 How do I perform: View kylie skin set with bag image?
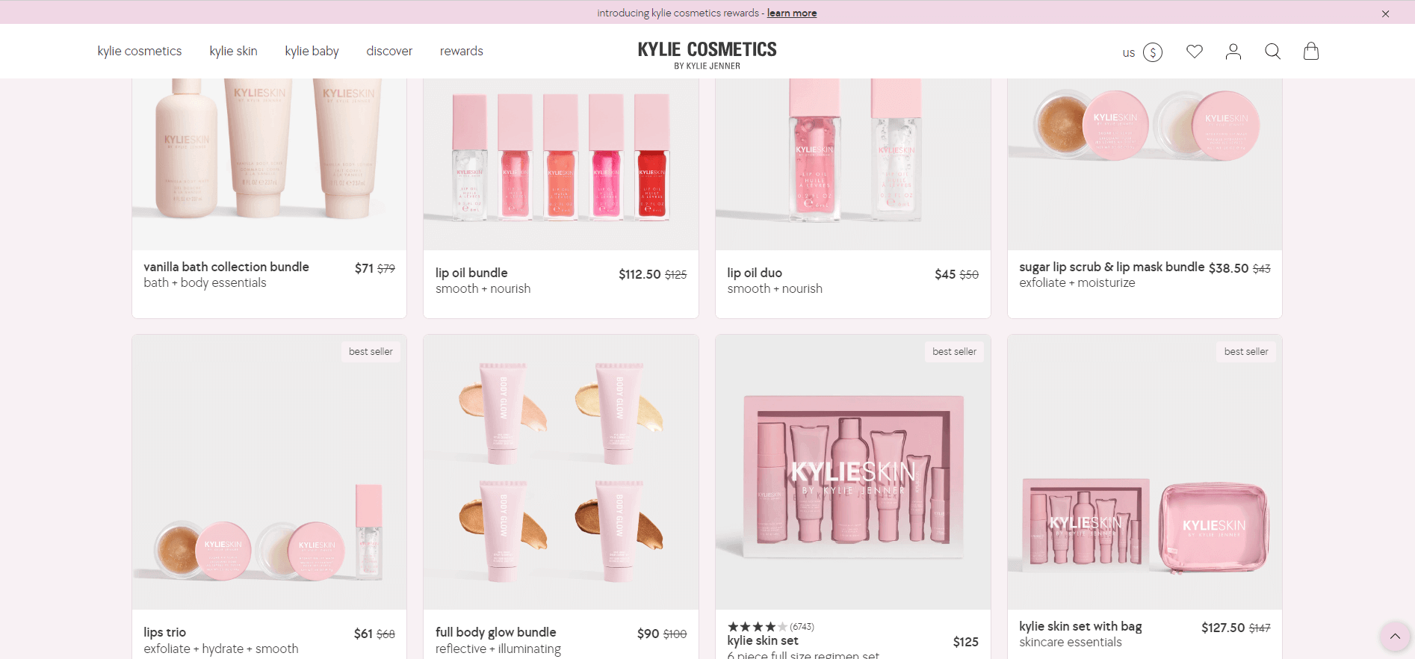pyautogui.click(x=1145, y=472)
